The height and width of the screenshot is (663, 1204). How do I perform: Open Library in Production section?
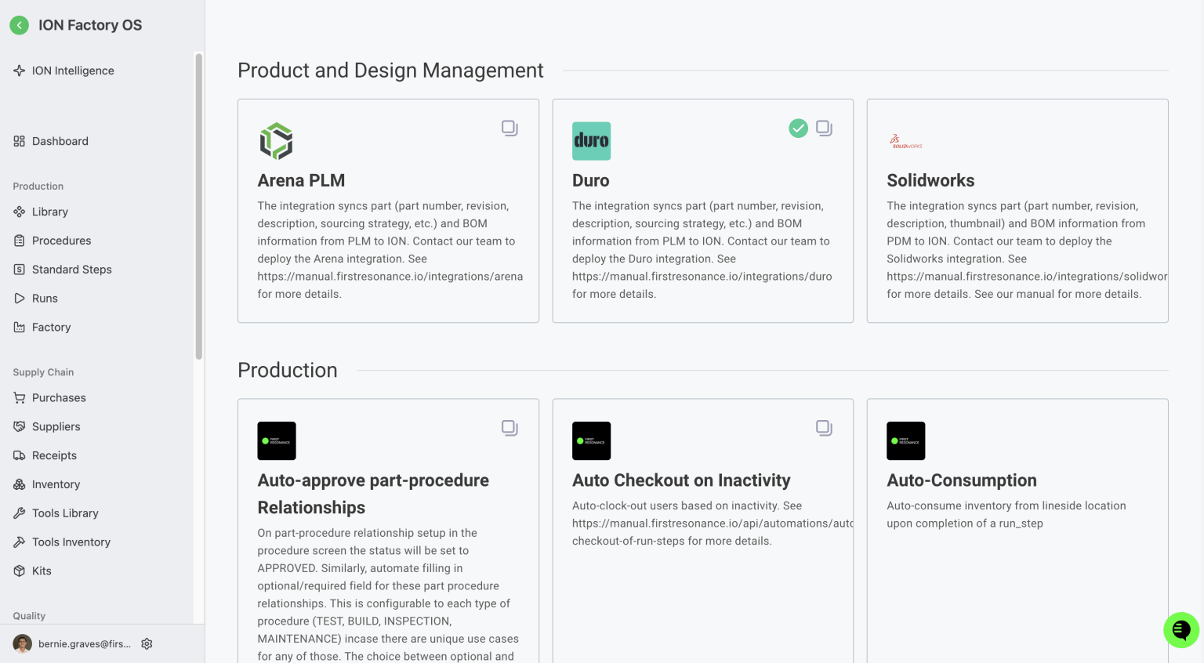point(50,212)
